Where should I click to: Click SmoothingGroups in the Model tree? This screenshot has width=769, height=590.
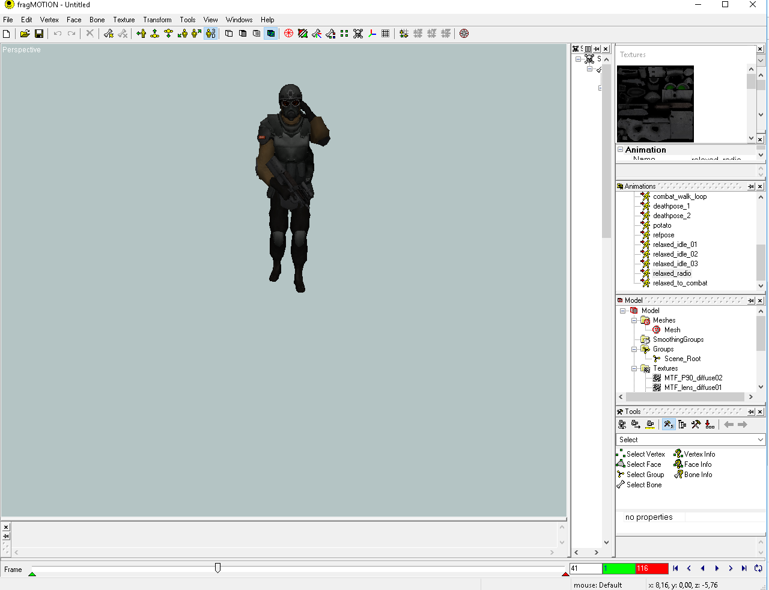coord(678,339)
